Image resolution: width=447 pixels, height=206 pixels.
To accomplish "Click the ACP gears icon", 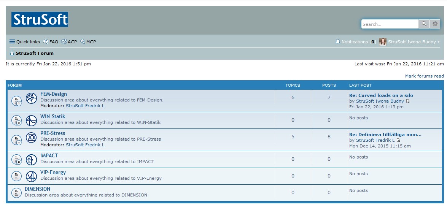I will [x=64, y=41].
